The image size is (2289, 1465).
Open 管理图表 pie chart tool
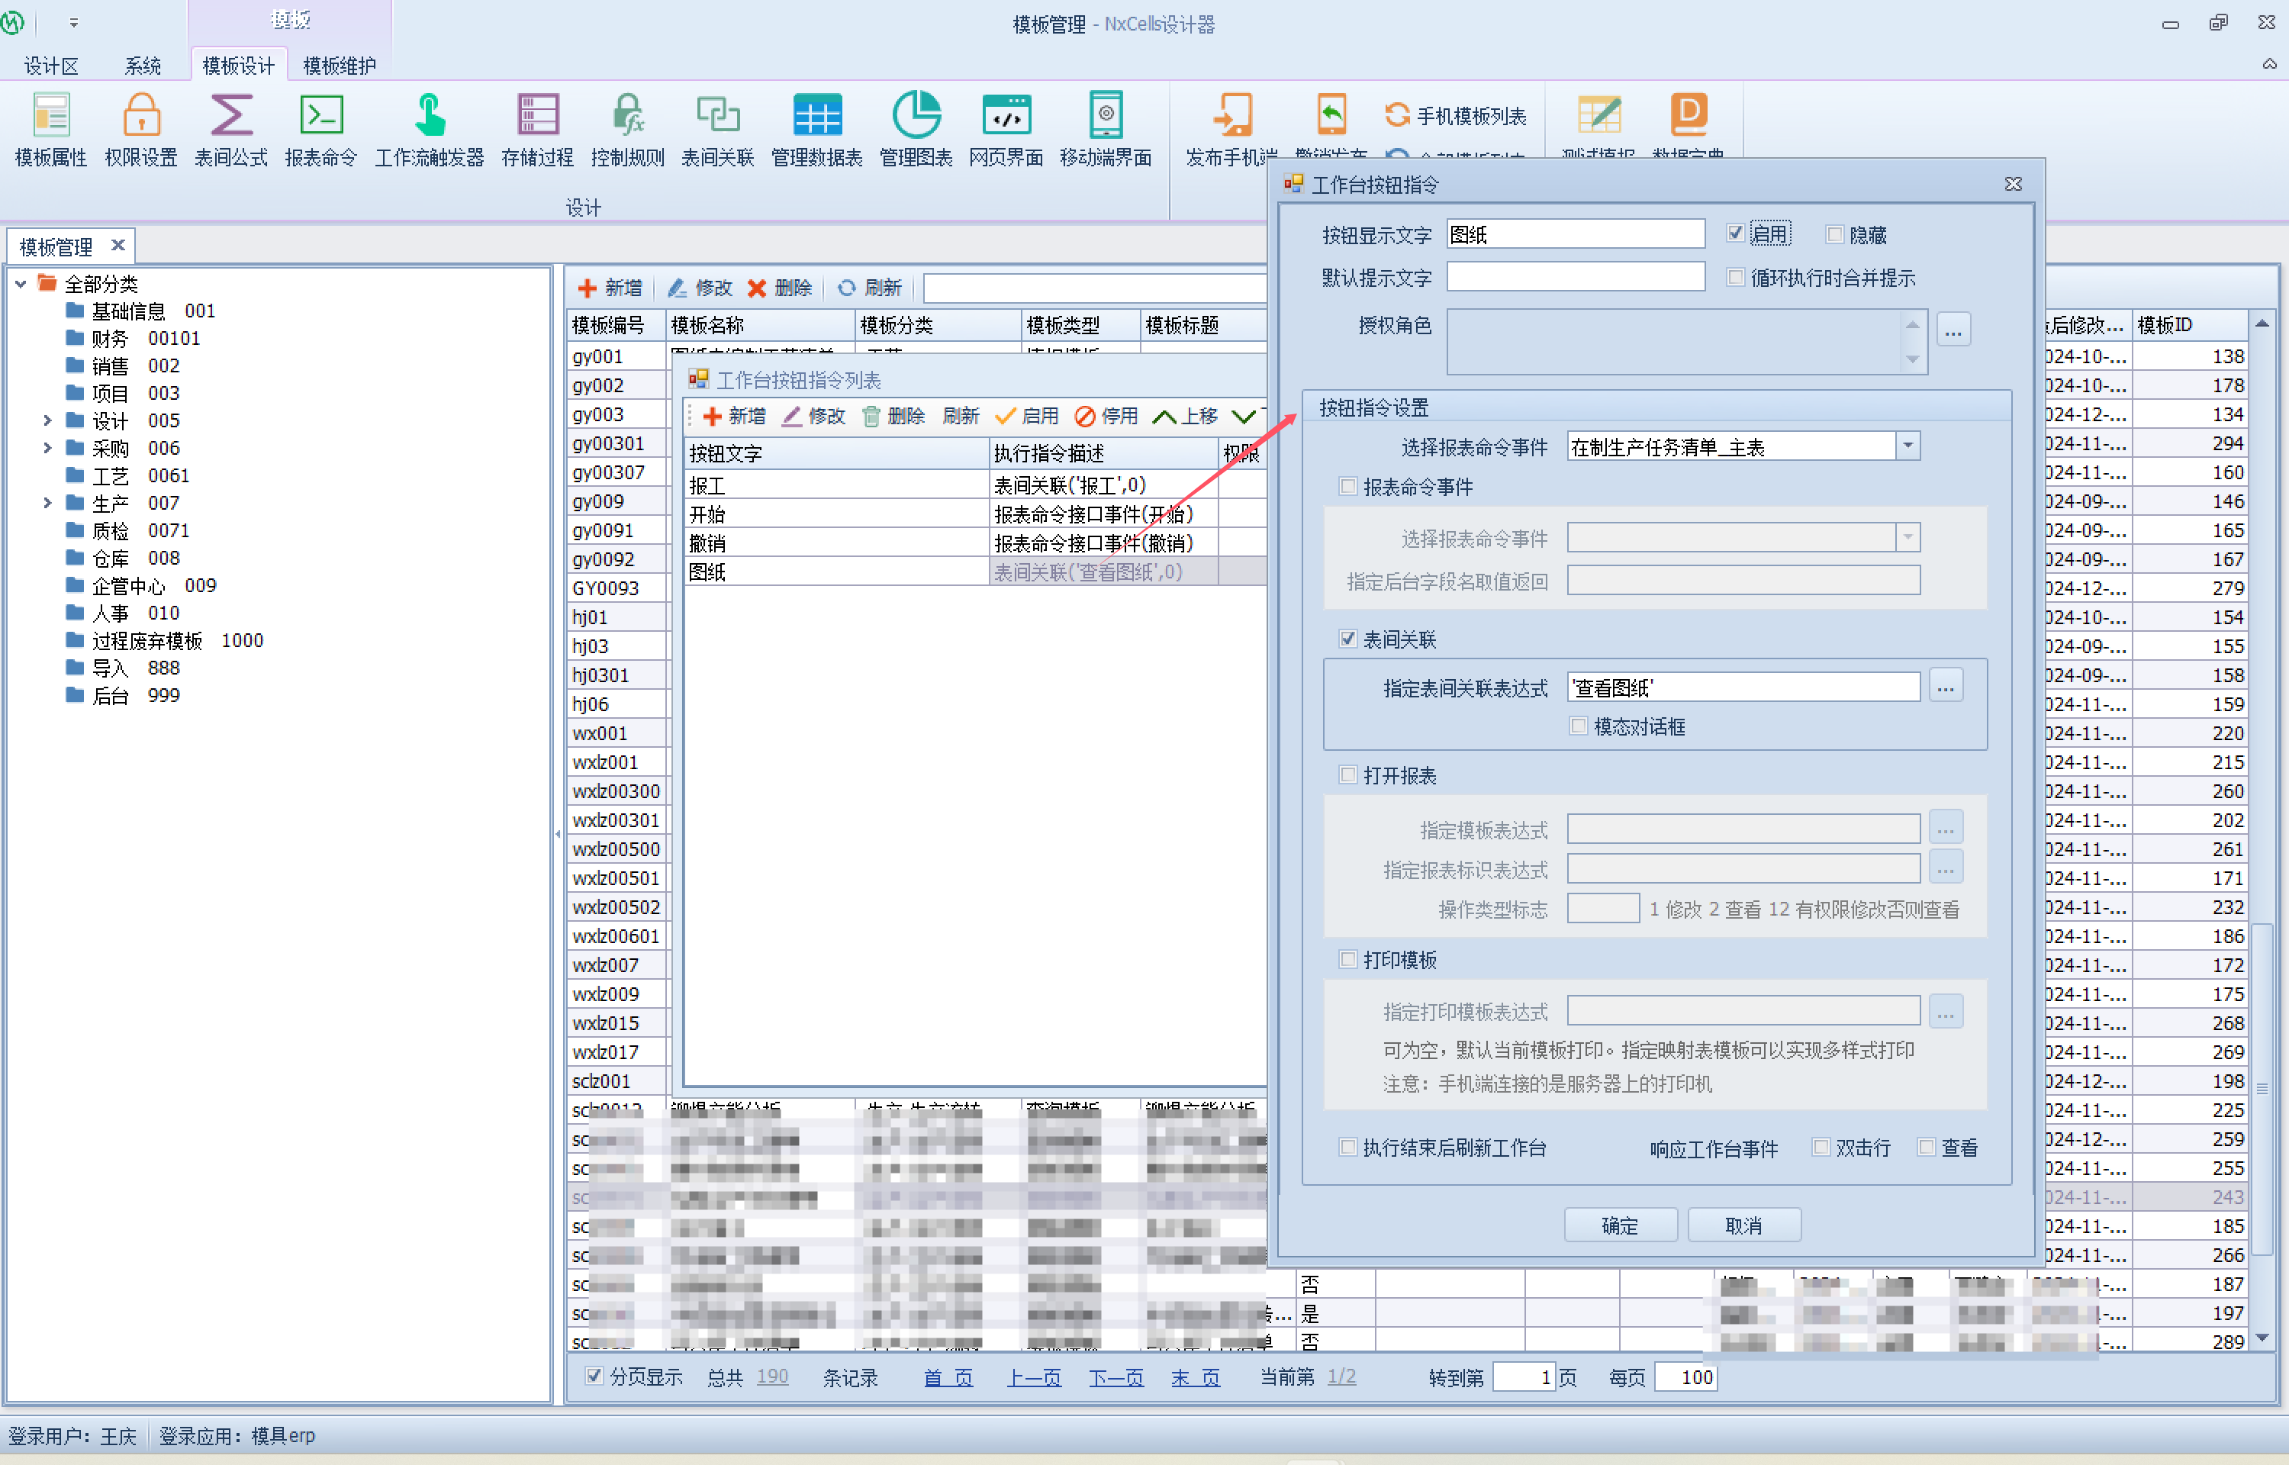tap(915, 116)
